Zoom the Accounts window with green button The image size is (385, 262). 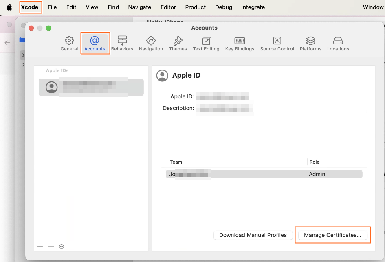pos(48,28)
